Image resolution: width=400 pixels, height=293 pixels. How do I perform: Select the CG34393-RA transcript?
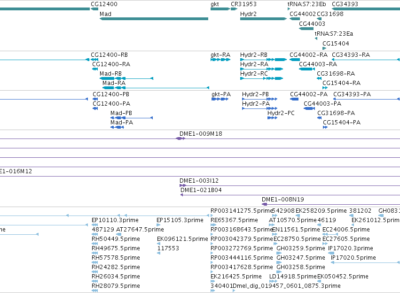[351, 55]
